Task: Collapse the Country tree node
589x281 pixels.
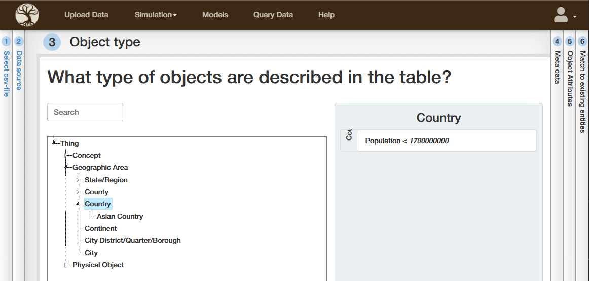Action: point(78,204)
